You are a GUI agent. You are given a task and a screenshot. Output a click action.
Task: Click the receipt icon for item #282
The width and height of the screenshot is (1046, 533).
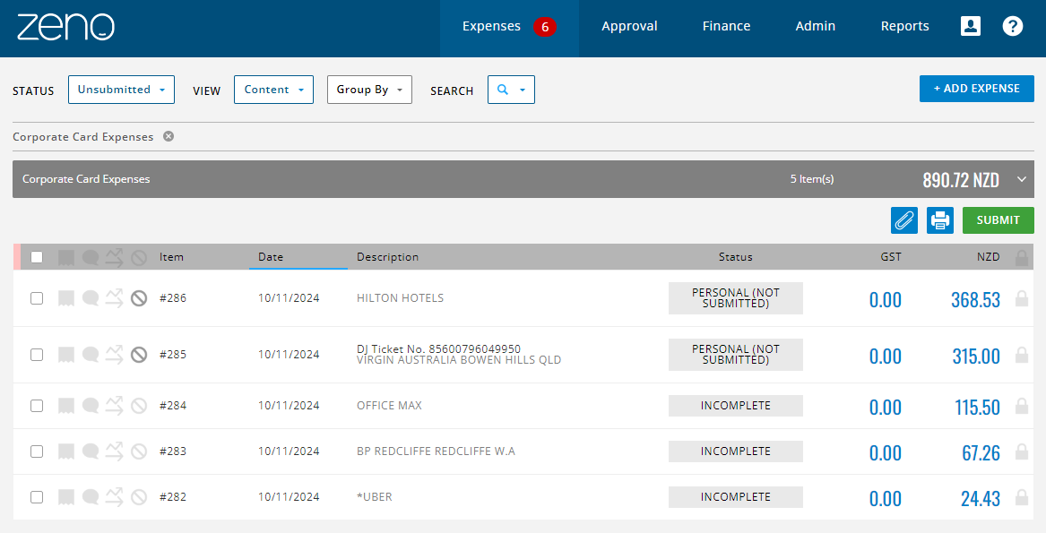coord(66,497)
